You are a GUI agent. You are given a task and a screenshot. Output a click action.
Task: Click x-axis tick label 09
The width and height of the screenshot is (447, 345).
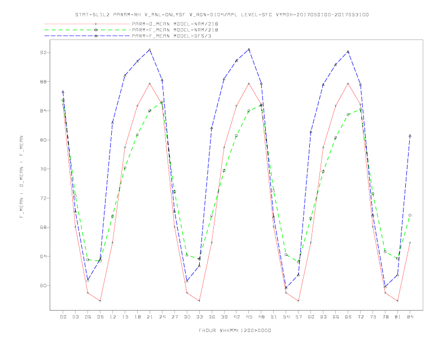click(x=100, y=317)
